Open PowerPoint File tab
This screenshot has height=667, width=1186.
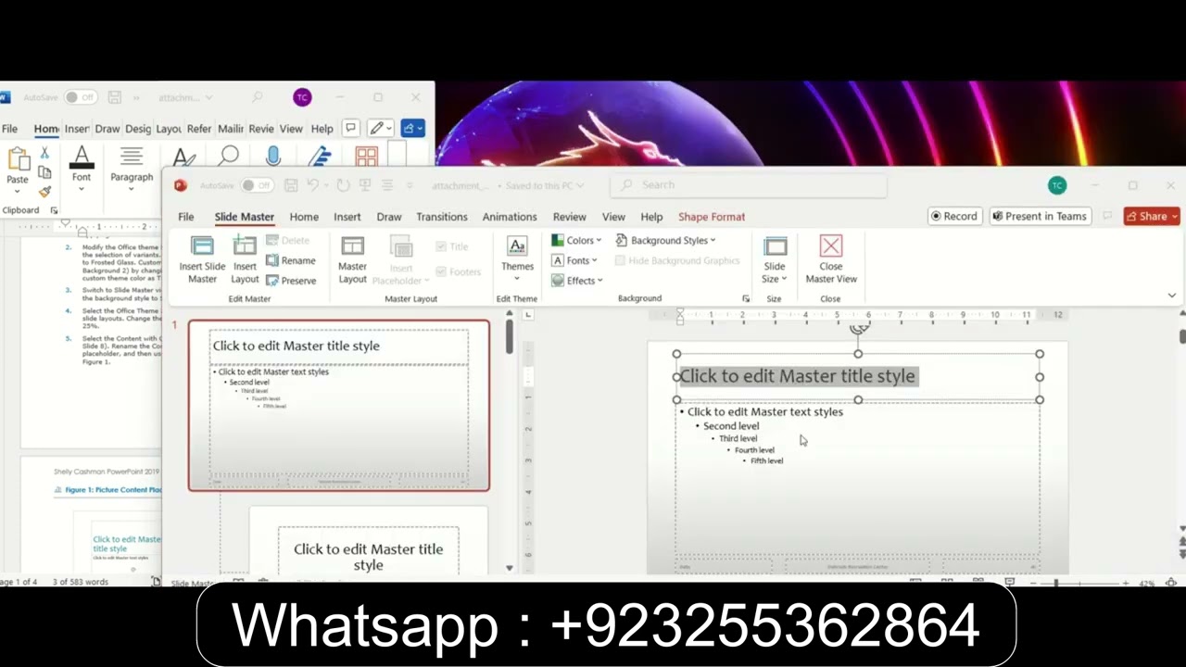[186, 217]
